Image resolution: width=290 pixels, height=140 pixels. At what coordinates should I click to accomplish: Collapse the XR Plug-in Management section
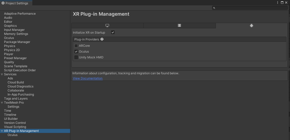pos(2,131)
